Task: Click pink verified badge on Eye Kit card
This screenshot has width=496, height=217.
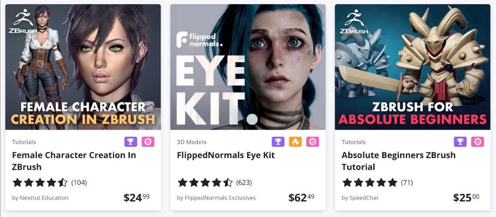Action: 313,142
